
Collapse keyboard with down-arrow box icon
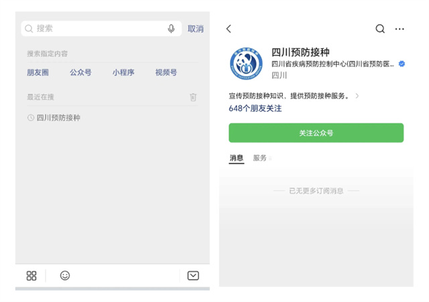click(193, 275)
